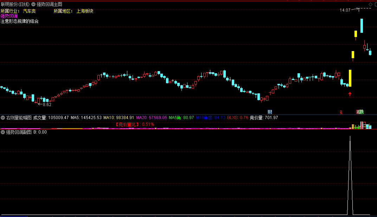This screenshot has width=377, height=217.
Task: Click the 8.62 low price label
Action: (x=47, y=105)
